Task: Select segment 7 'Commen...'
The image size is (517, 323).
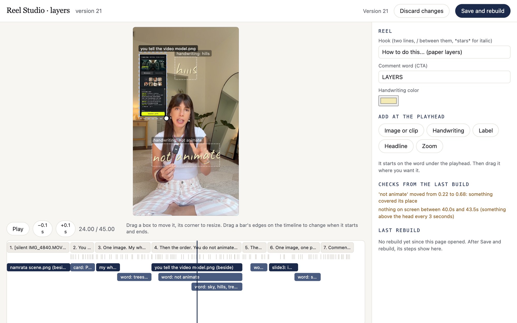Action: point(337,248)
